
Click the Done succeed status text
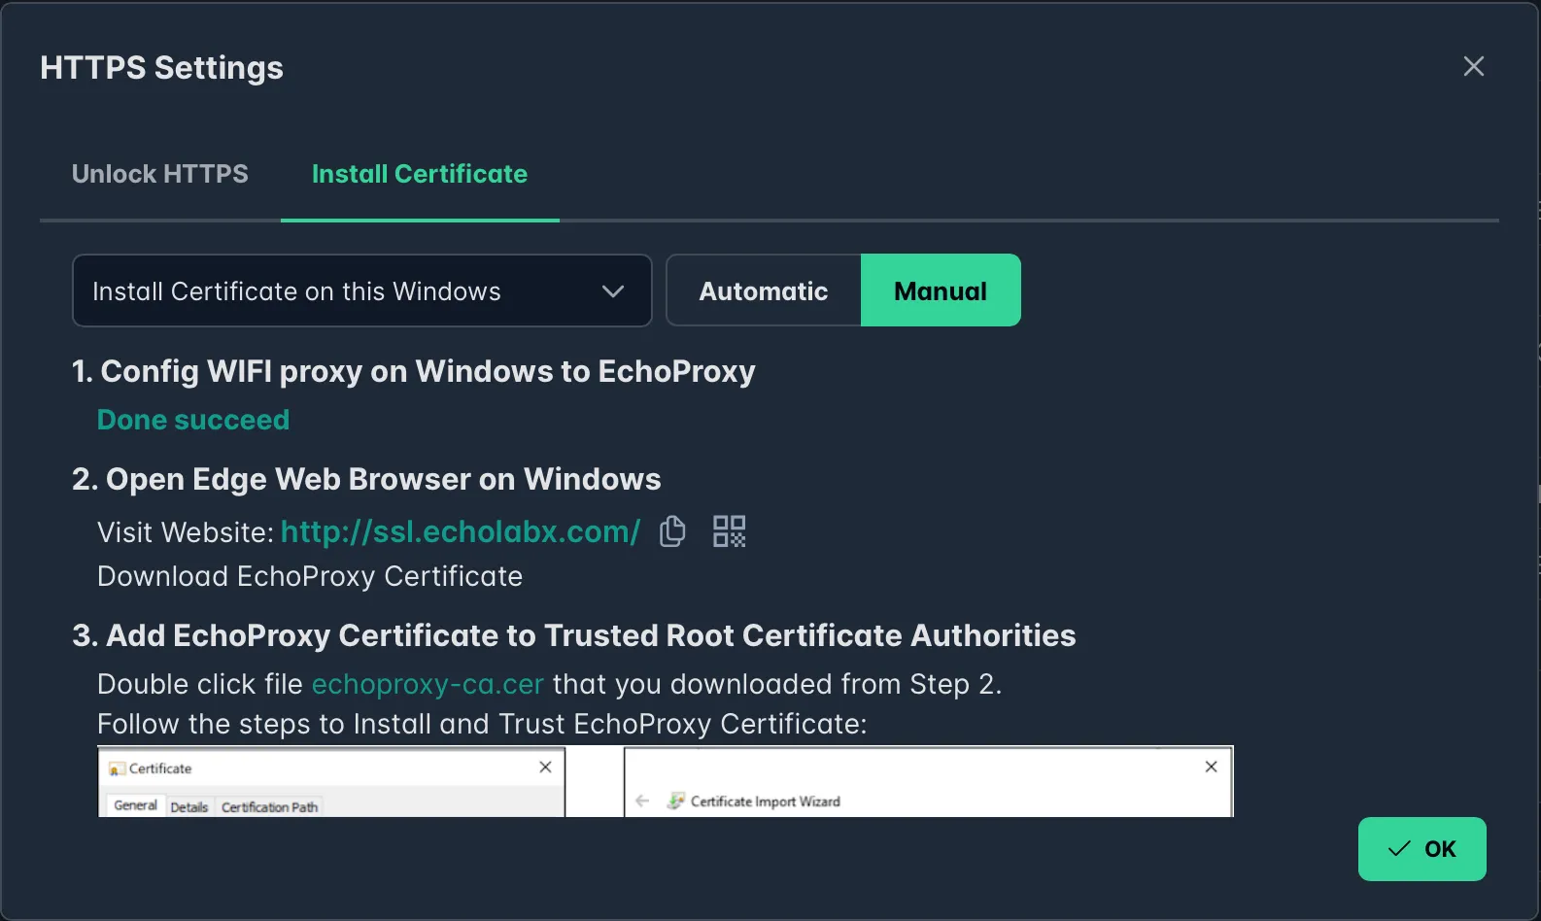(193, 420)
